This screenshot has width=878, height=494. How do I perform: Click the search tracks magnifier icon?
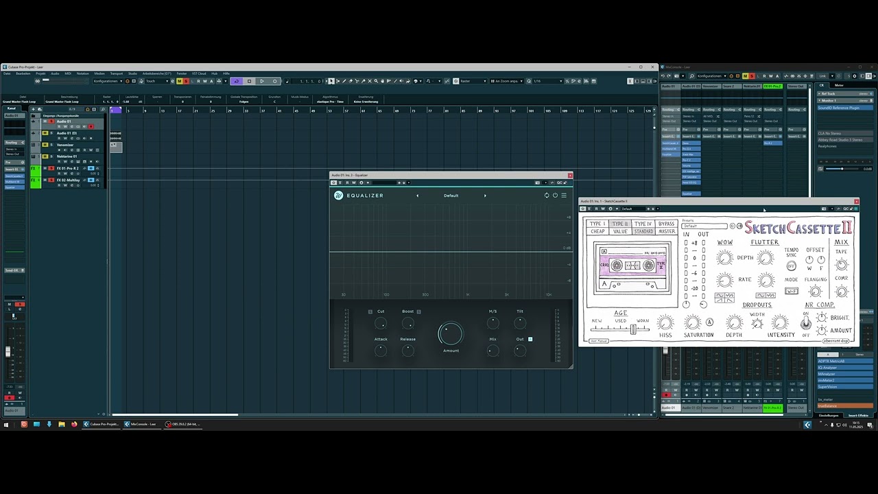pyautogui.click(x=103, y=109)
